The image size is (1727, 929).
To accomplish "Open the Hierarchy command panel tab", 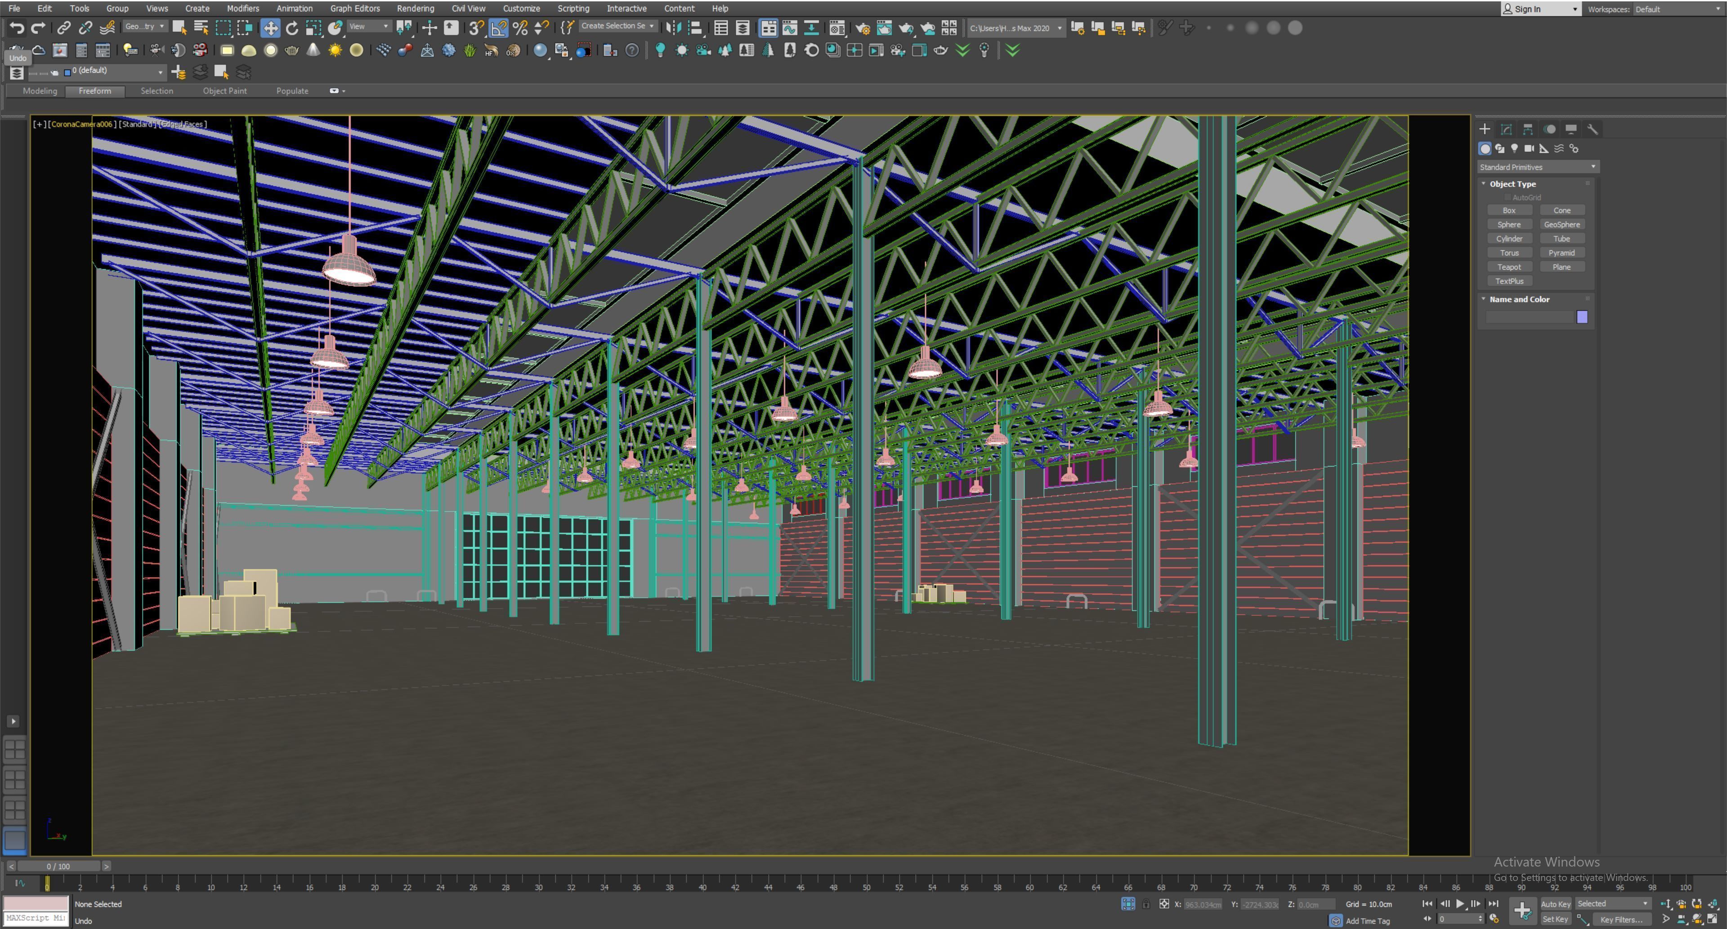I will coord(1528,129).
